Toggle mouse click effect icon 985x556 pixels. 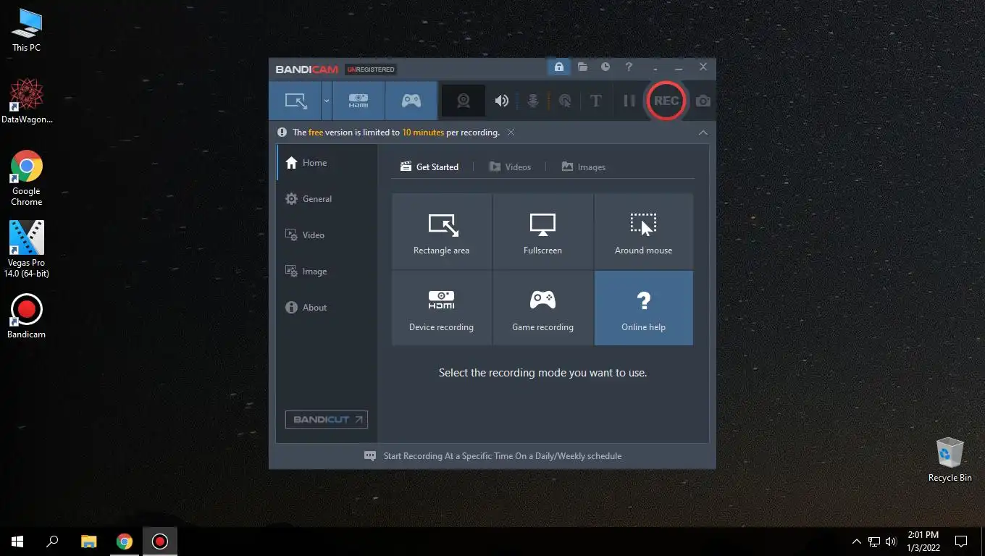pyautogui.click(x=564, y=101)
